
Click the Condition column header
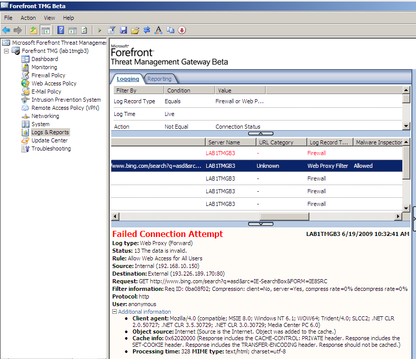[x=189, y=91]
